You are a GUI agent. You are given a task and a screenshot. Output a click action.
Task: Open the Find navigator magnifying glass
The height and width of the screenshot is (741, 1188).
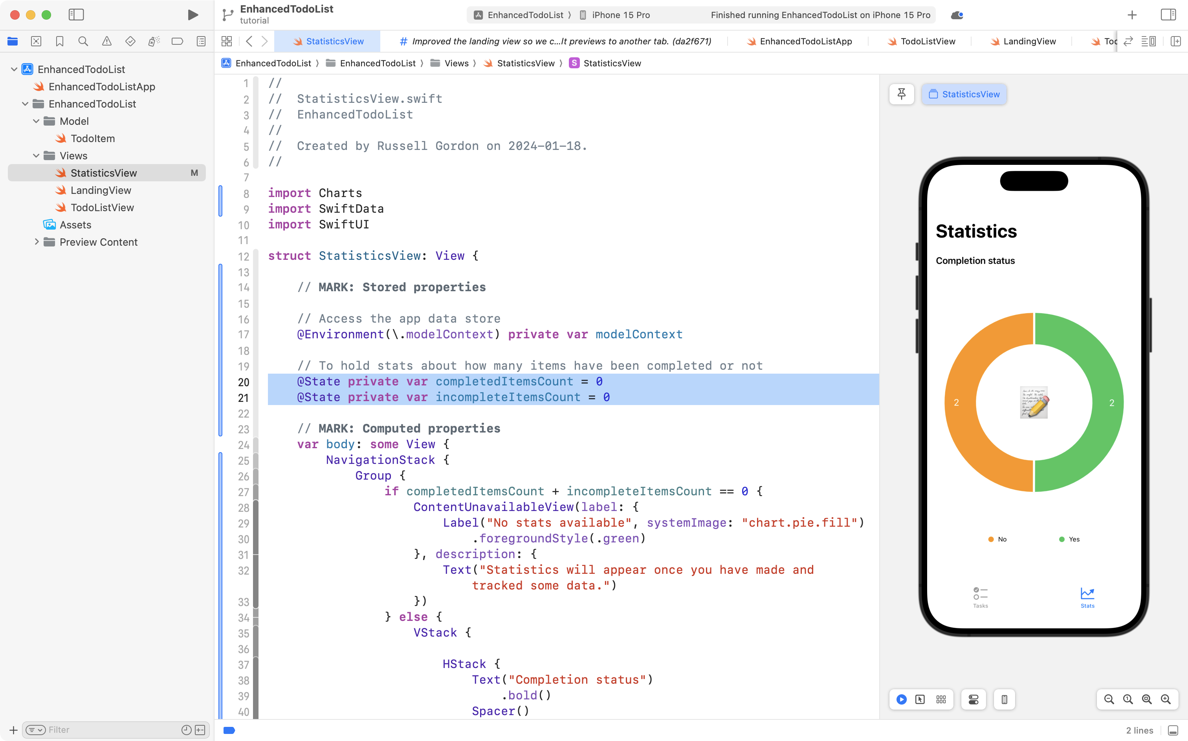[x=83, y=41]
